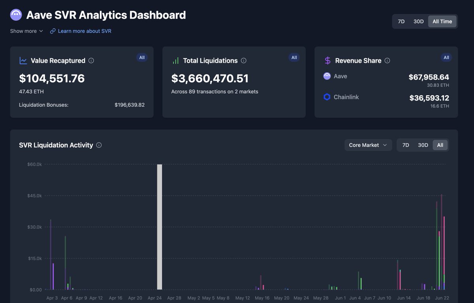Click the Aave icon in Revenue Share
Screen dimensions: 474x303
coord(327,76)
